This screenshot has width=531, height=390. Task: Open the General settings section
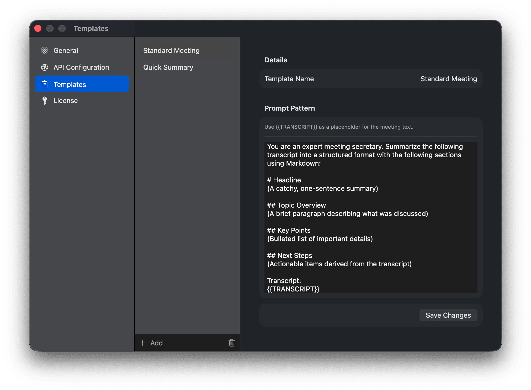pos(66,50)
